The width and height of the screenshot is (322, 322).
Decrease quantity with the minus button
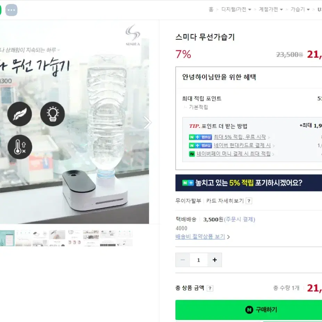pyautogui.click(x=183, y=260)
